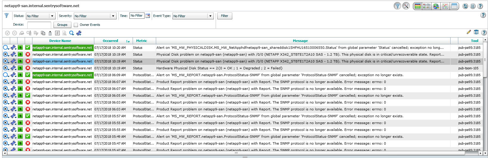
Task: Select the green device name in 10:20 AM row
Action: click(x=63, y=48)
